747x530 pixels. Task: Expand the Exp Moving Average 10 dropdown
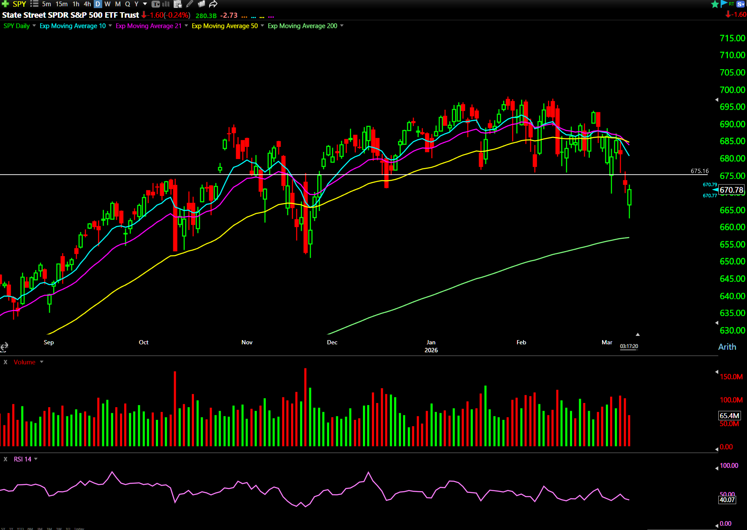[110, 26]
